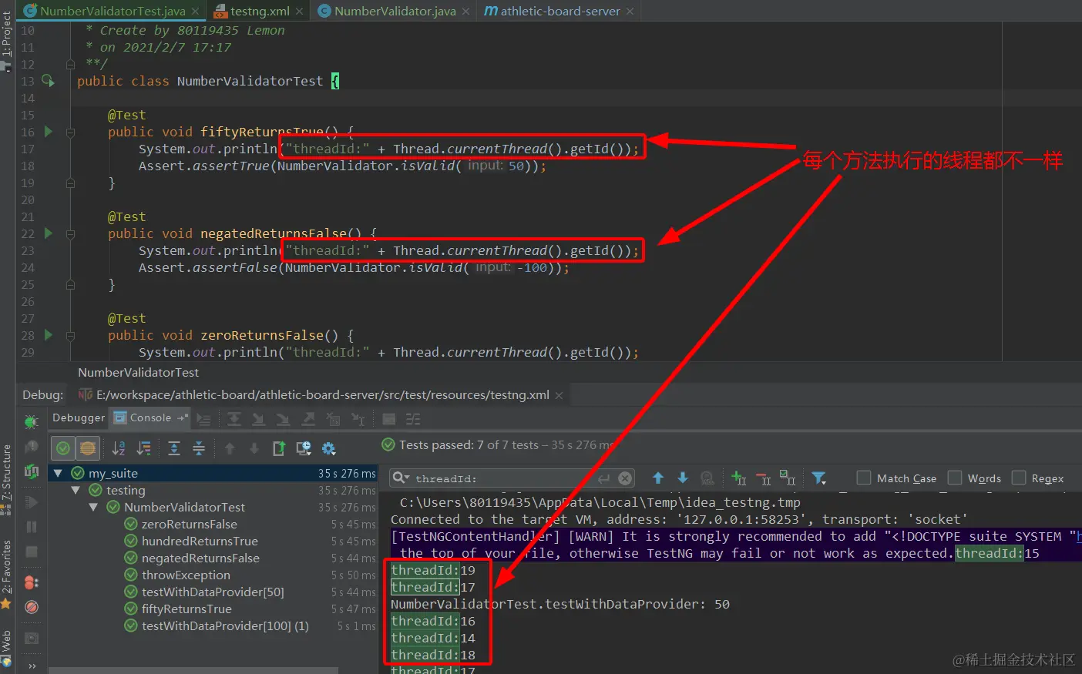Enable the Regex checkbox
The image size is (1082, 674).
click(x=1019, y=478)
